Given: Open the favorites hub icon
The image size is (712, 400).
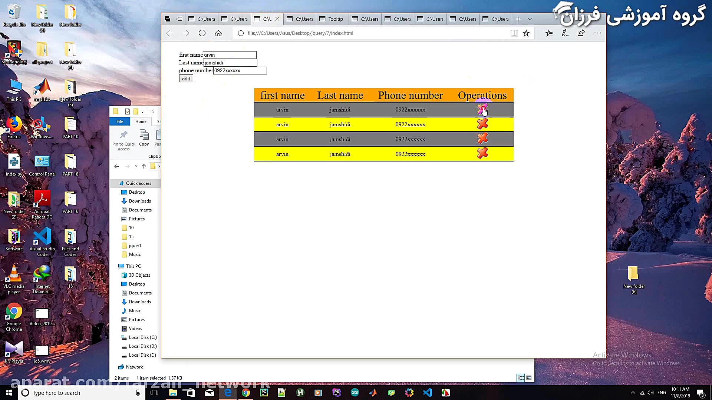Looking at the screenshot, I should pyautogui.click(x=549, y=33).
